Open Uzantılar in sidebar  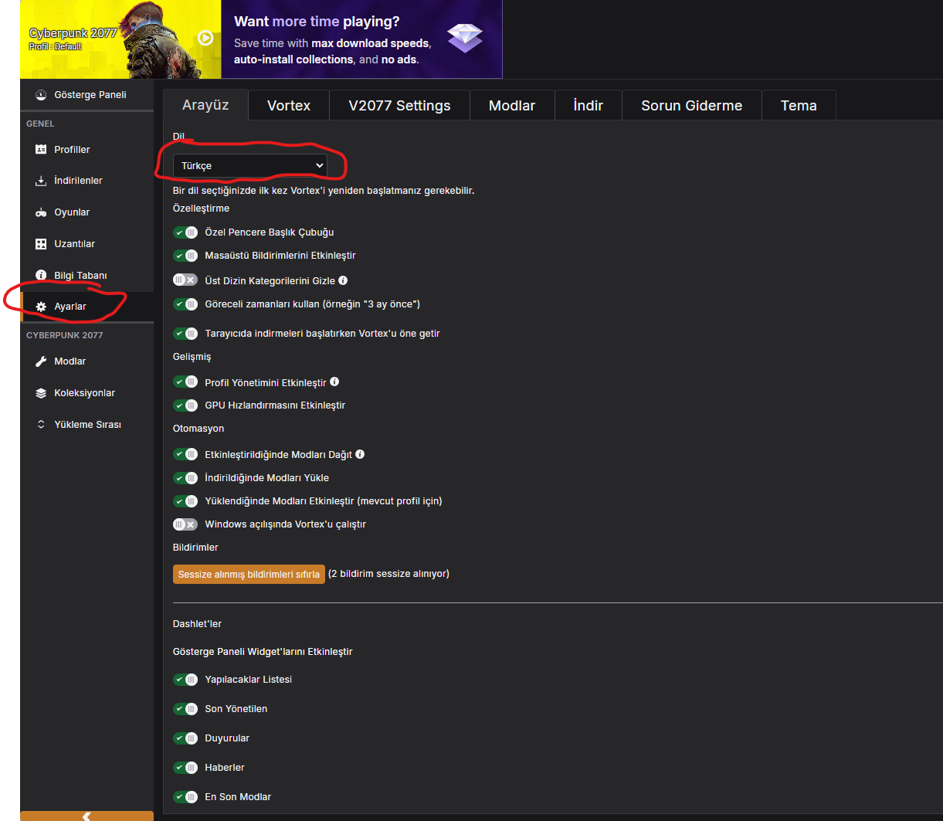click(86, 244)
